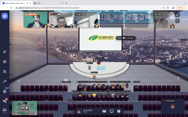Open the beta calendar panel

pos(5,91)
